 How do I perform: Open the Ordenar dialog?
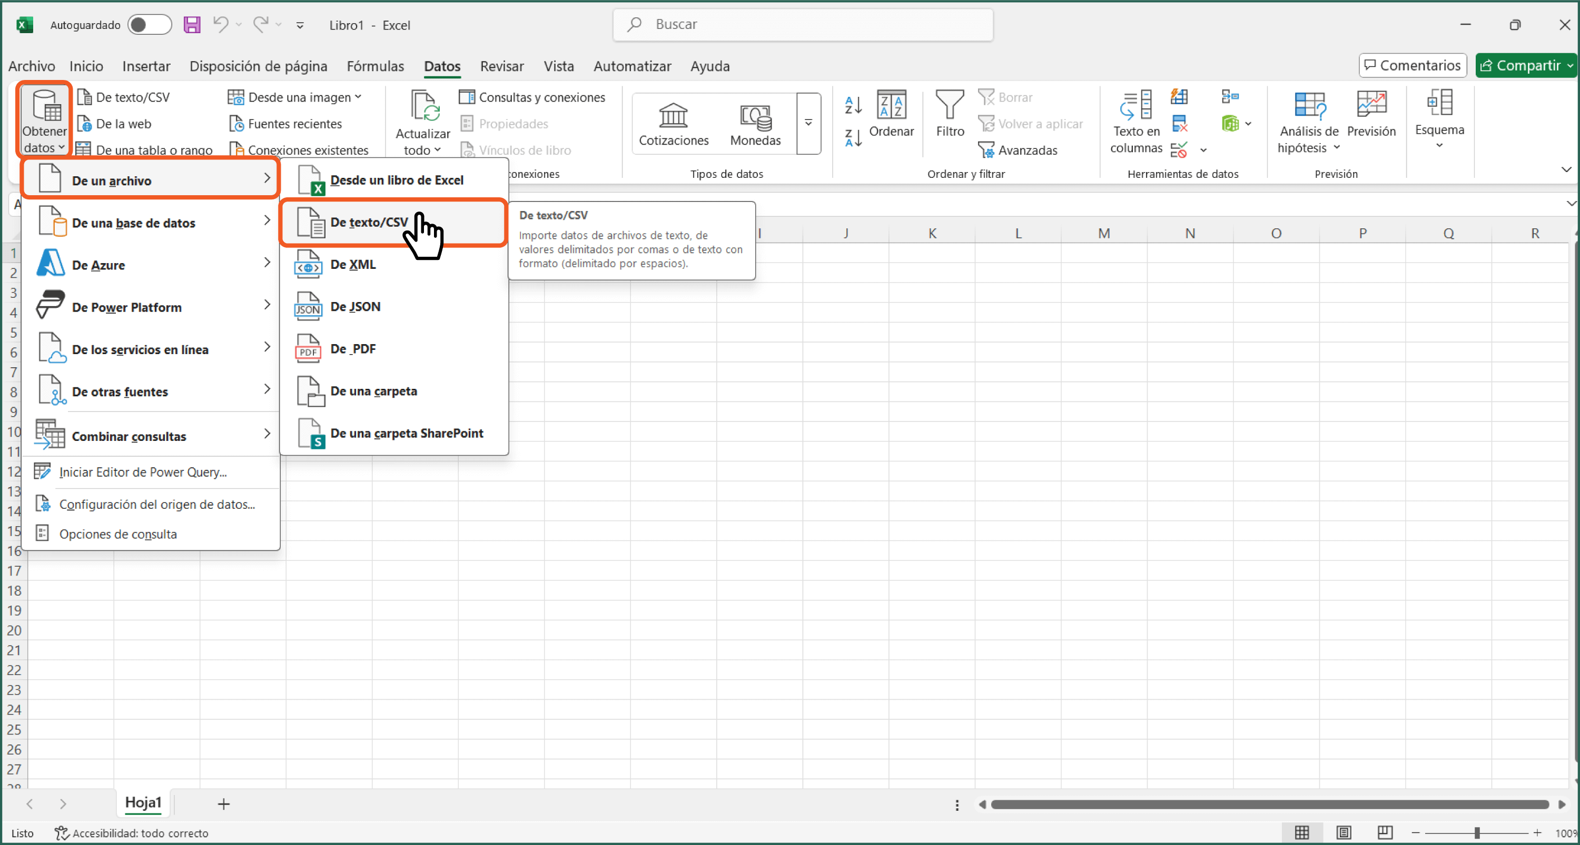click(x=891, y=114)
